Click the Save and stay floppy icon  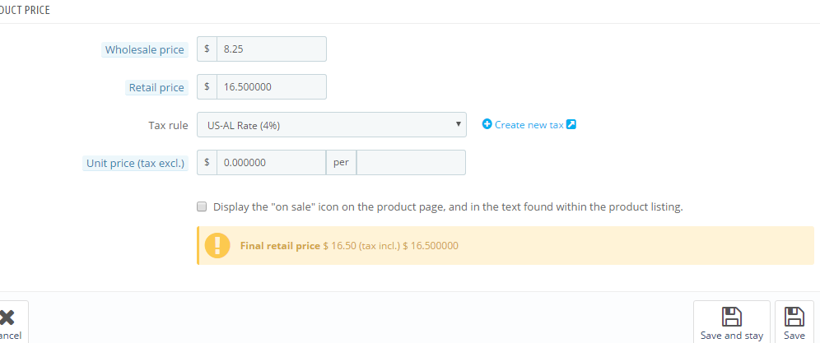point(731,317)
